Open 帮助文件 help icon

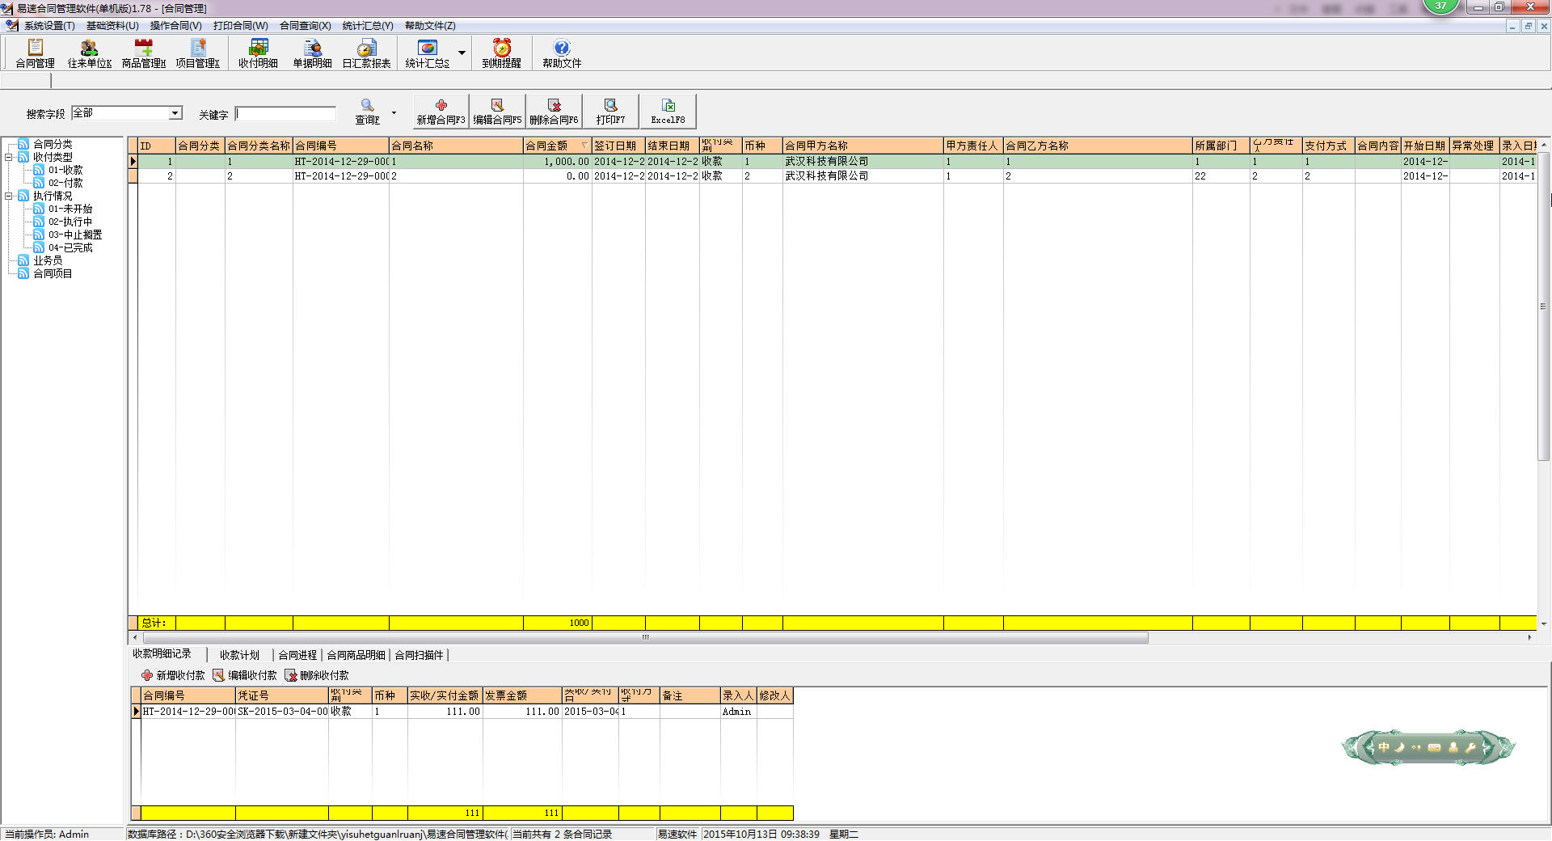(x=562, y=53)
